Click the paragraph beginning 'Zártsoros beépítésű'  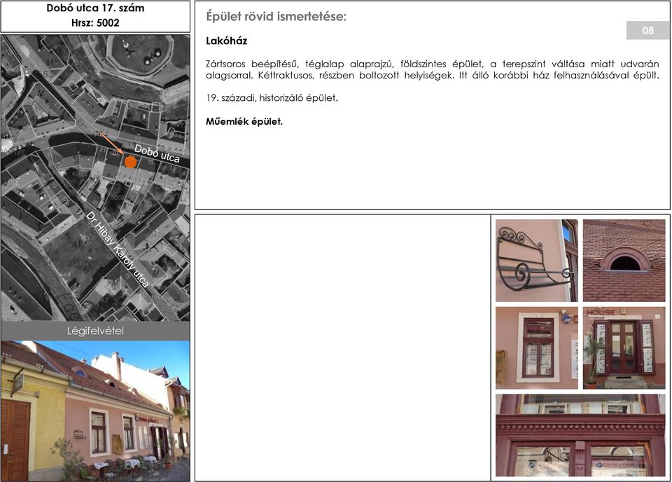pos(433,70)
